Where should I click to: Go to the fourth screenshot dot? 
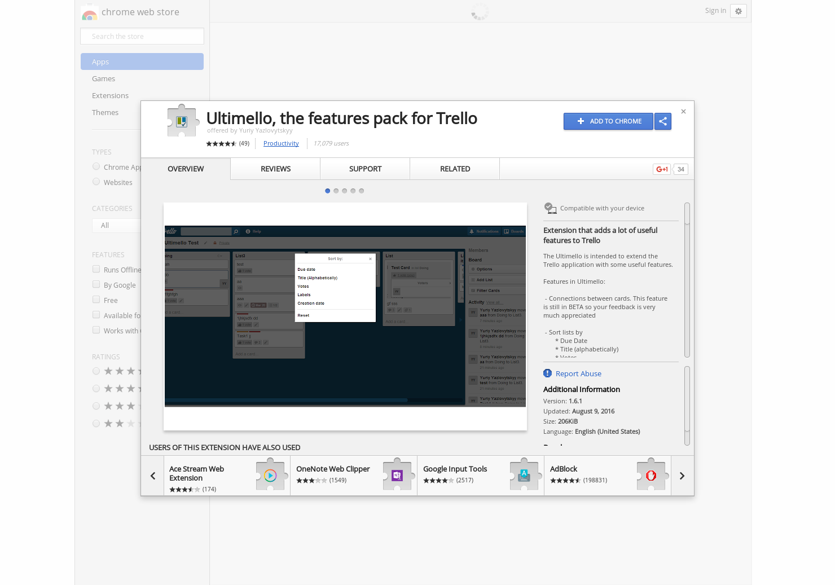353,191
